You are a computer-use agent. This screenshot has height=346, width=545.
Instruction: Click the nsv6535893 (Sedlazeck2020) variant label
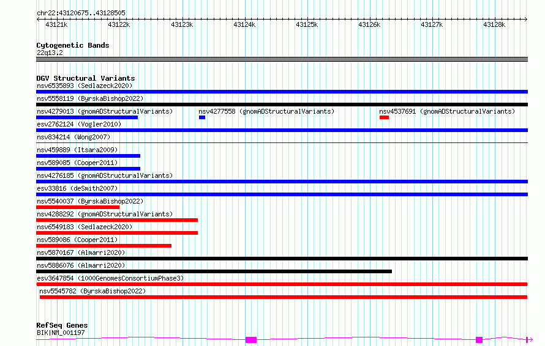85,86
